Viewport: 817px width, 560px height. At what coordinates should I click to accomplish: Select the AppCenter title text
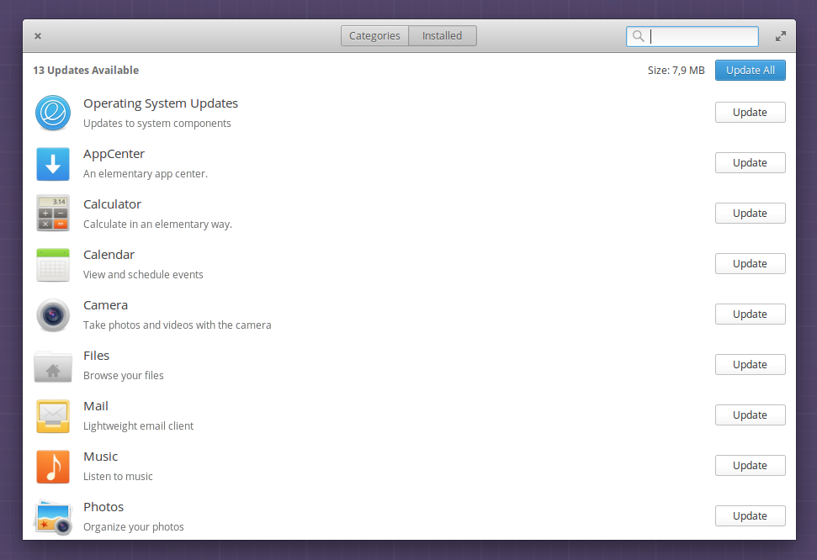pyautogui.click(x=114, y=154)
